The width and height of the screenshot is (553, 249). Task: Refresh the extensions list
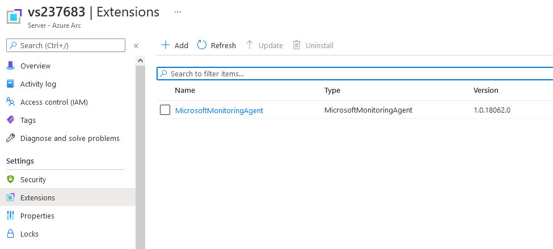217,45
